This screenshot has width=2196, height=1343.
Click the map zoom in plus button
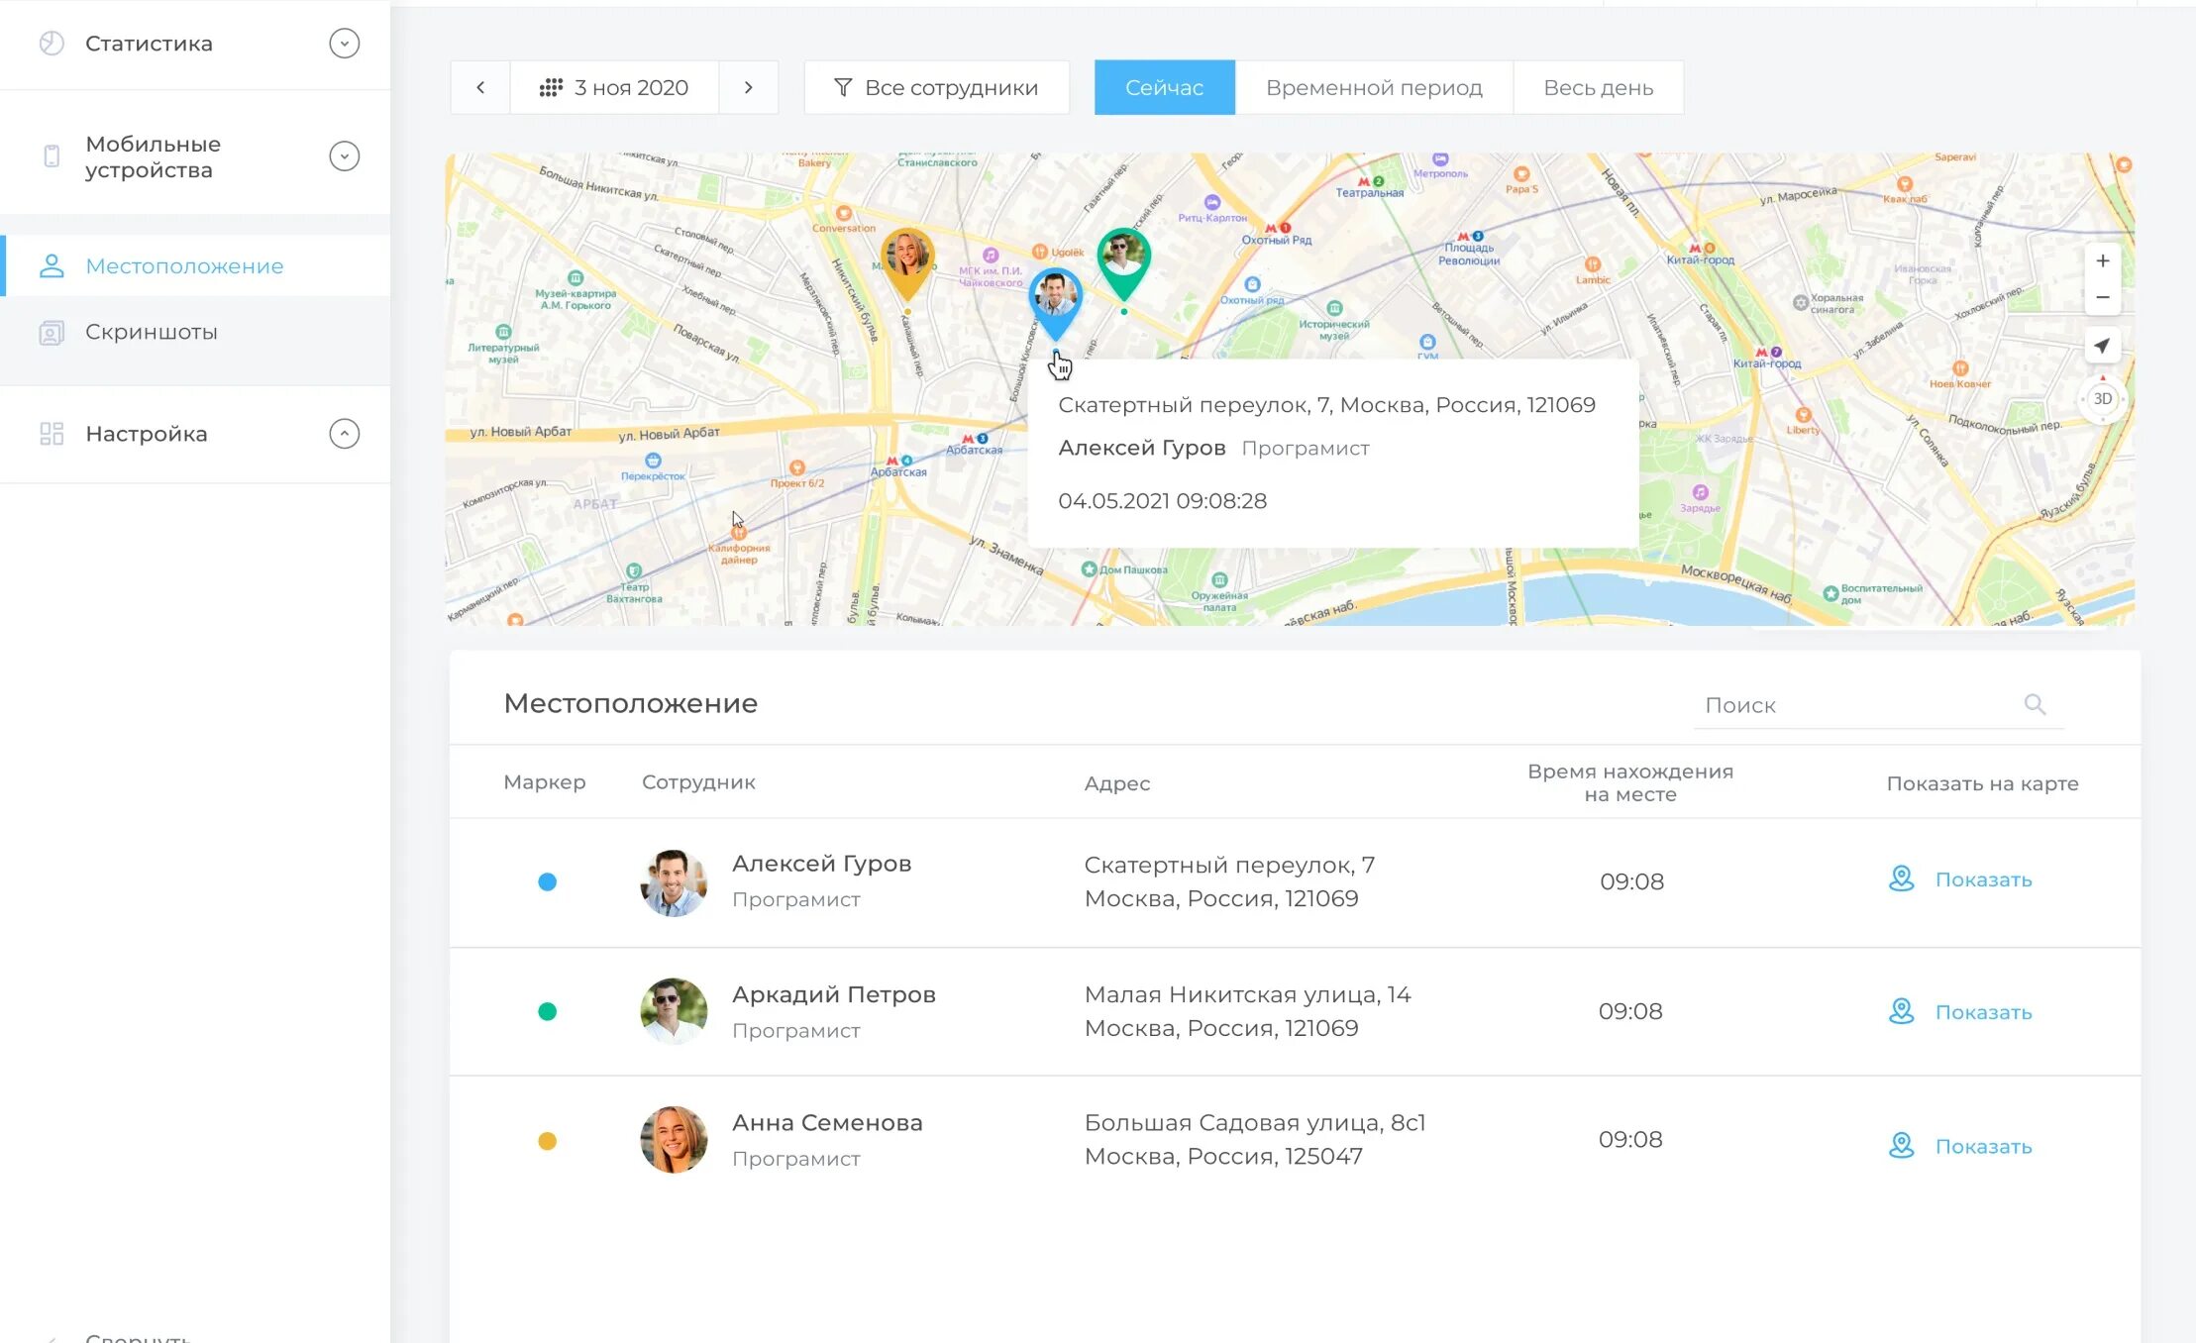(2102, 261)
